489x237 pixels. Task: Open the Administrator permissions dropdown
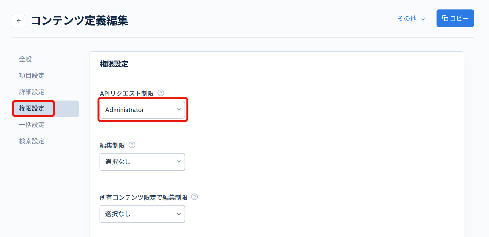142,110
